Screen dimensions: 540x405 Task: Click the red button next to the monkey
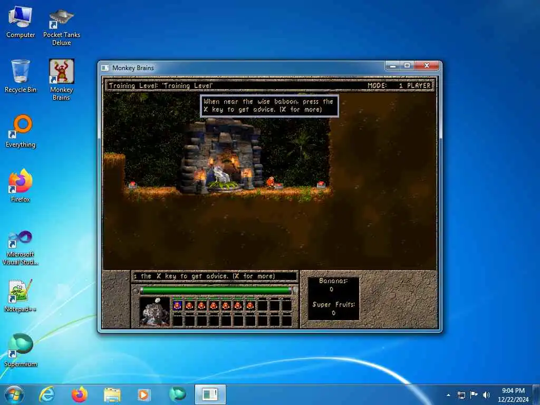pos(278,186)
